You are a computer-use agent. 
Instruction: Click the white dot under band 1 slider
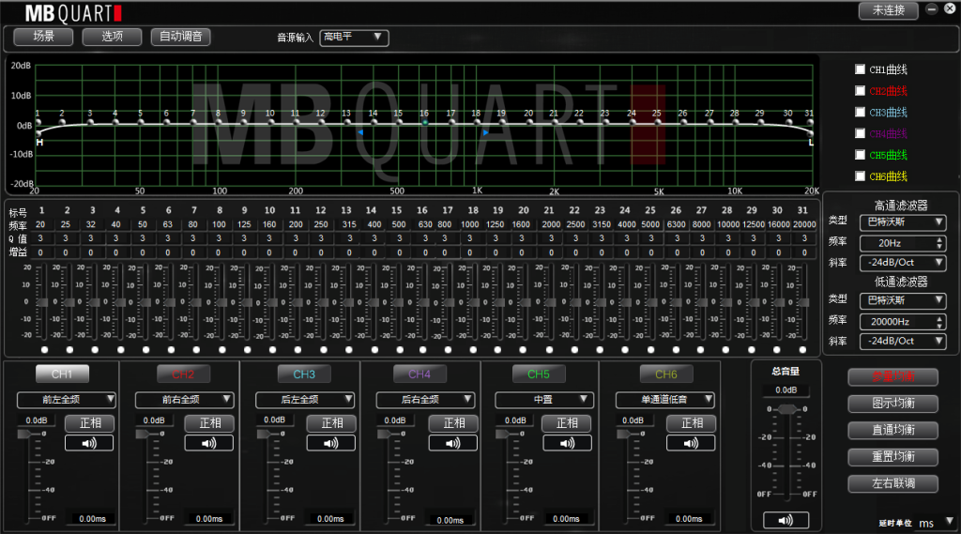tap(44, 350)
